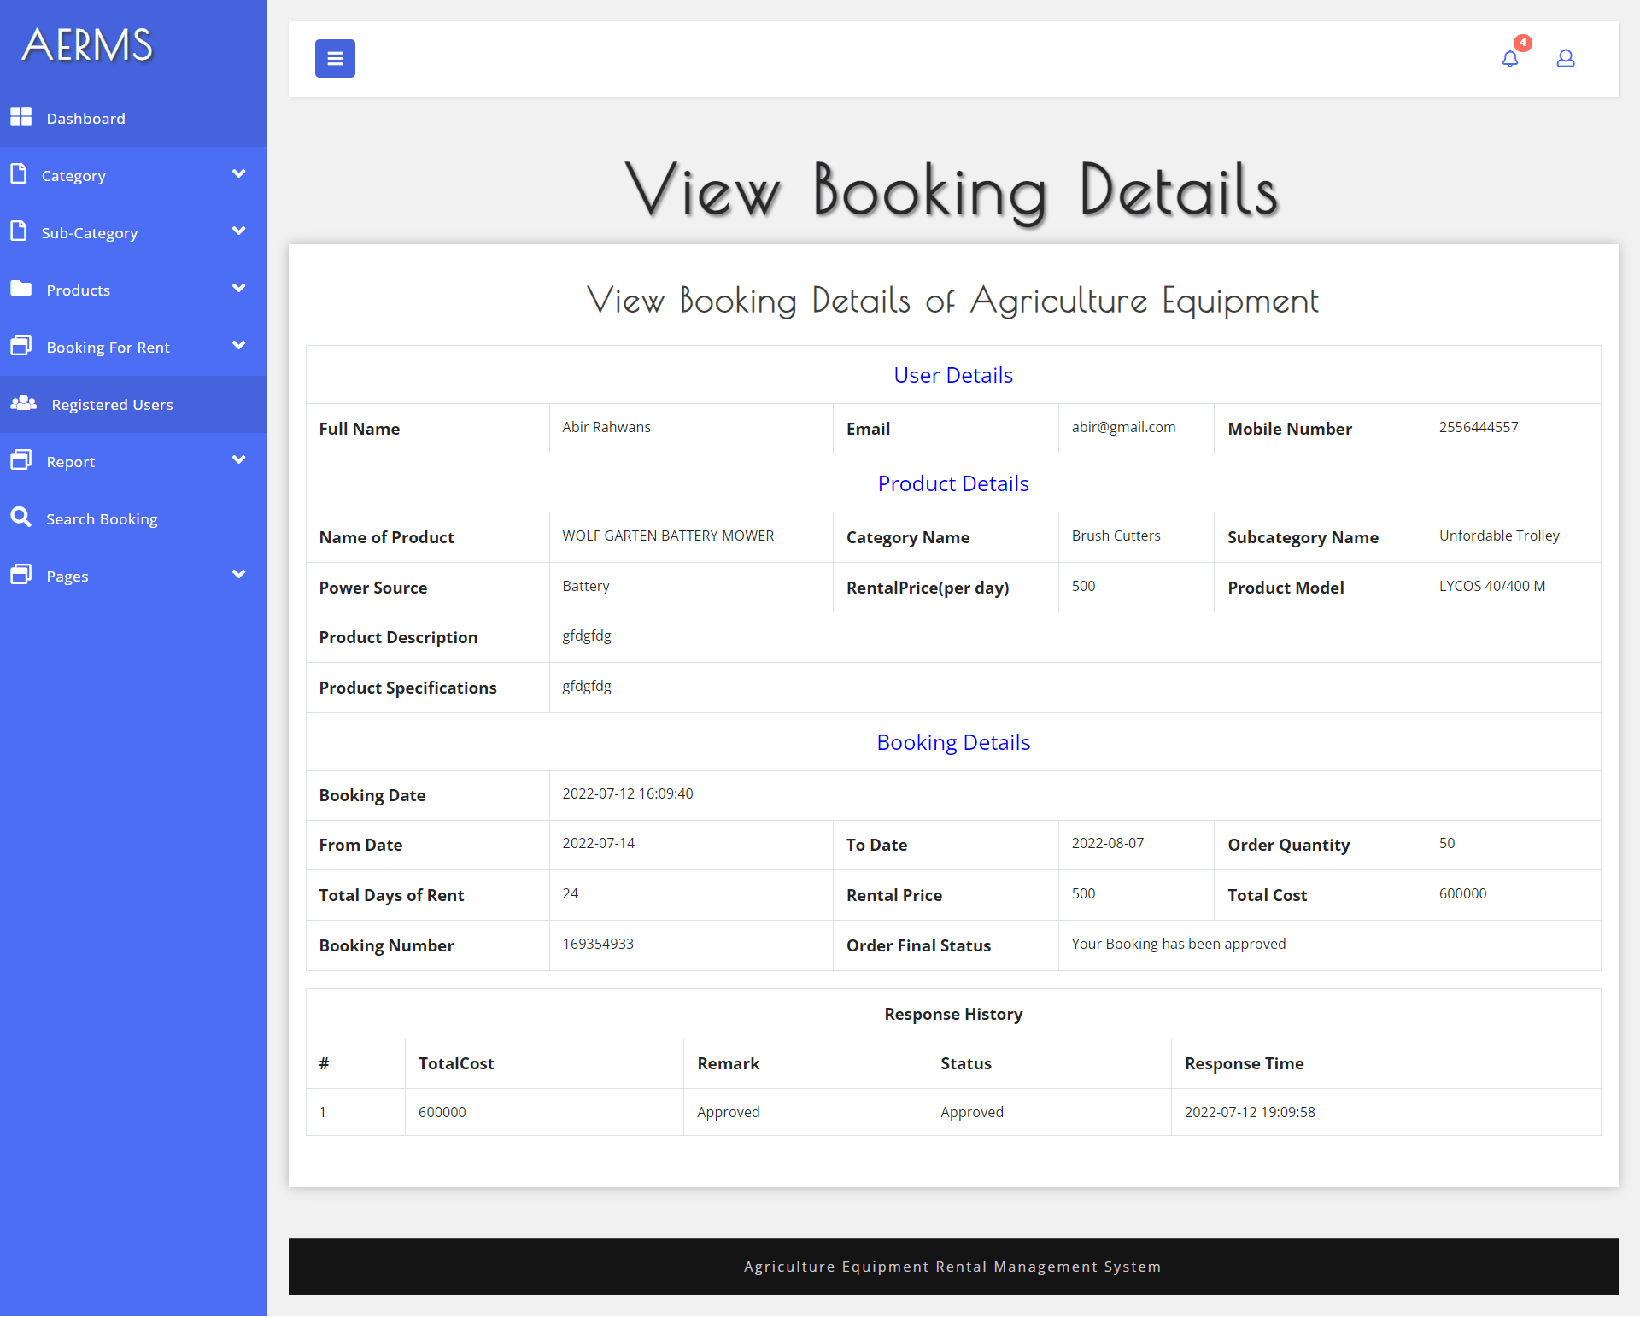Click the user profile icon
The image size is (1640, 1317).
pyautogui.click(x=1565, y=59)
